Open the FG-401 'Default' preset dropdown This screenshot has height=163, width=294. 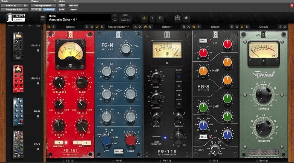(70, 27)
